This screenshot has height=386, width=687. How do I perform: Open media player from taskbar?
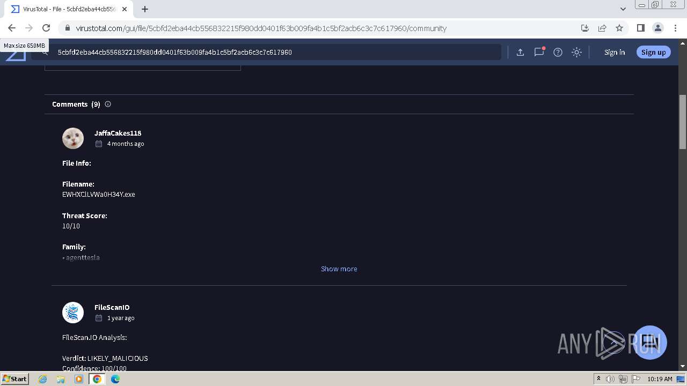pos(79,379)
